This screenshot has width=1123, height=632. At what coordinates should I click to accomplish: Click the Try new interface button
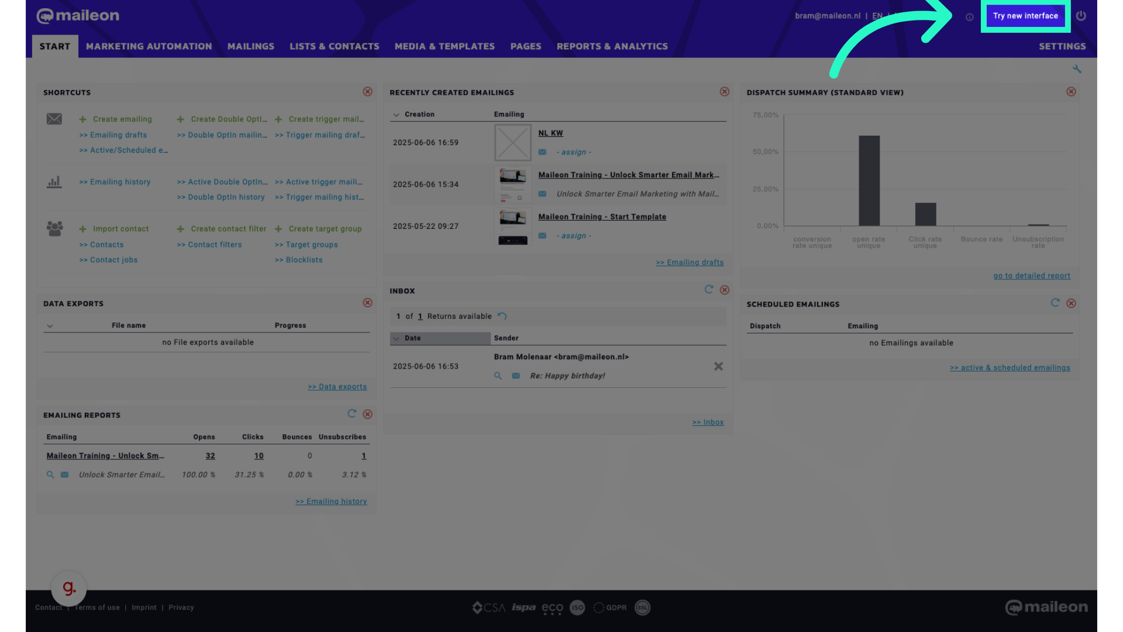tap(1025, 16)
